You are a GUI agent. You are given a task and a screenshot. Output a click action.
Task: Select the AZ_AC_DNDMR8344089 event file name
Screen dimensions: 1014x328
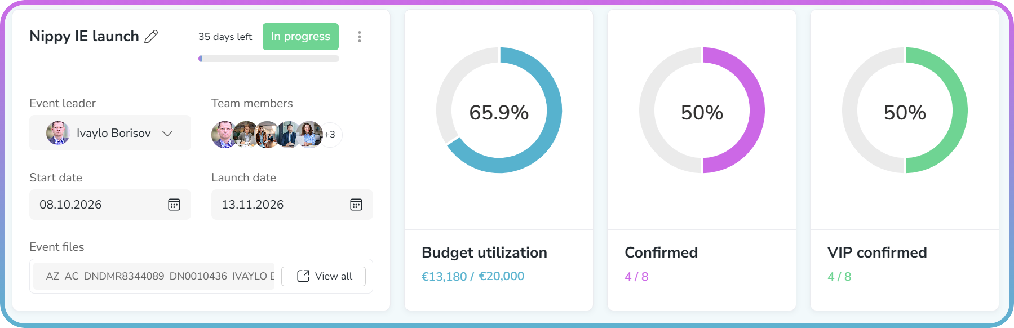154,276
